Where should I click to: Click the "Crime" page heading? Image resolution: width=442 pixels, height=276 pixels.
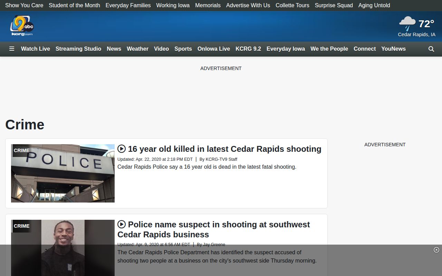[25, 125]
